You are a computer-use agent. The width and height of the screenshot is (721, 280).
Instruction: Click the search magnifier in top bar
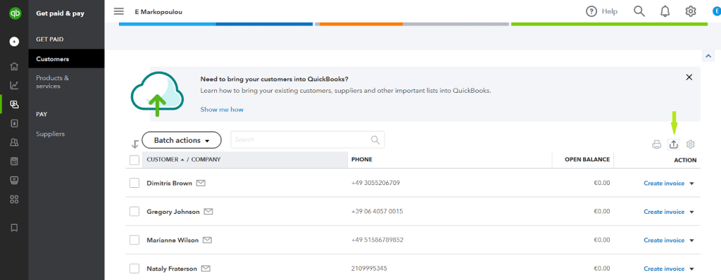tap(639, 11)
